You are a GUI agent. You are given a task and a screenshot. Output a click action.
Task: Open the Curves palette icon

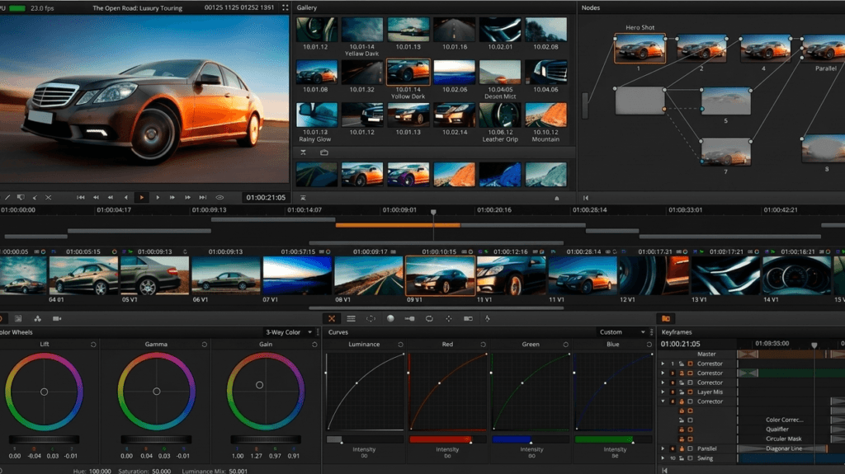point(332,319)
